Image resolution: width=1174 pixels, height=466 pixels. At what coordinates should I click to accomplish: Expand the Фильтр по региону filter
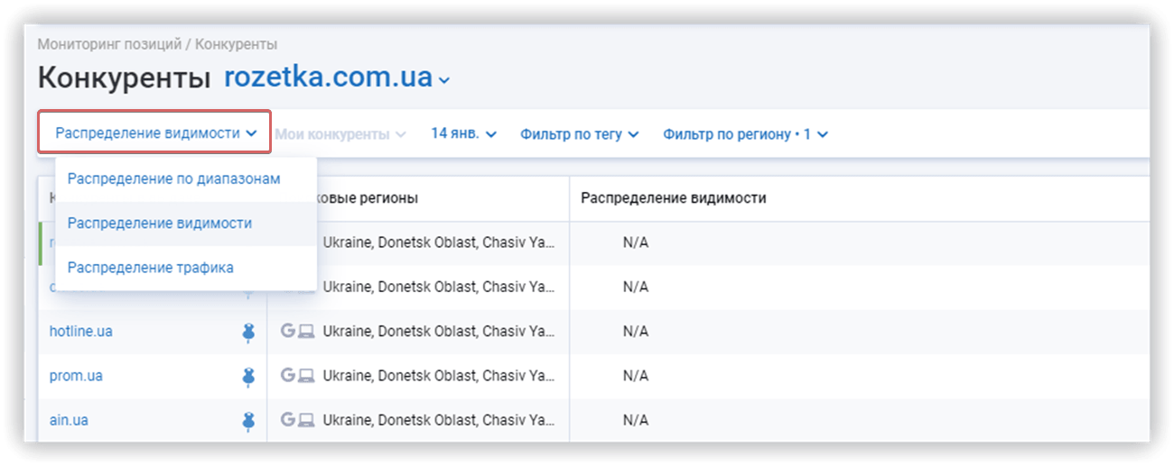coord(745,134)
